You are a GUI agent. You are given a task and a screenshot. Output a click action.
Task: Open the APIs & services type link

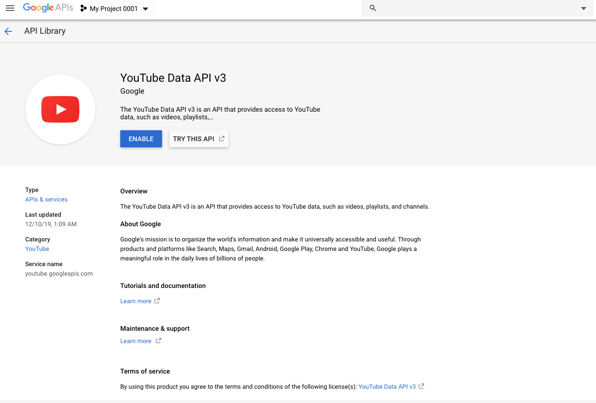(x=46, y=200)
